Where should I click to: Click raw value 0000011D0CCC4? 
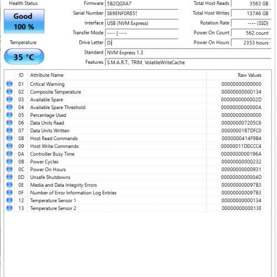pos(241,146)
